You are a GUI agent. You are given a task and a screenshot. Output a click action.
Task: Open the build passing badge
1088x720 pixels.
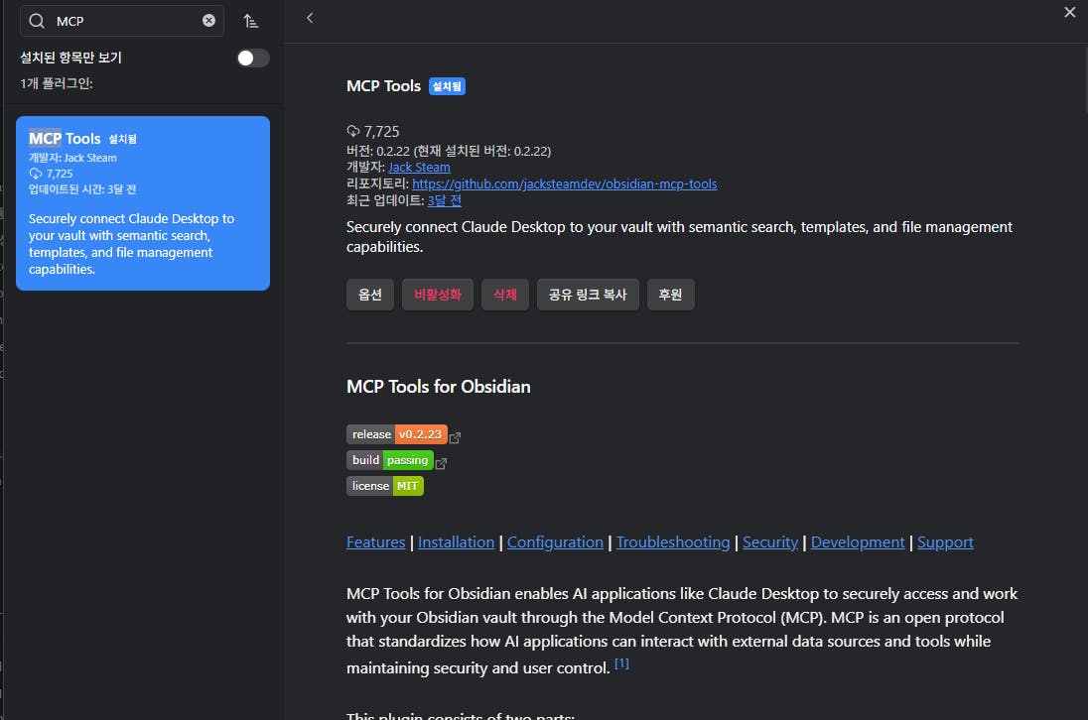390,460
